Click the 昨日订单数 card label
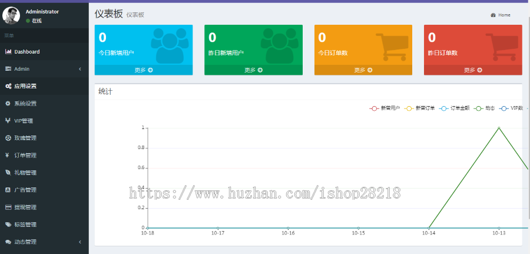The width and height of the screenshot is (530, 254). pyautogui.click(x=443, y=53)
